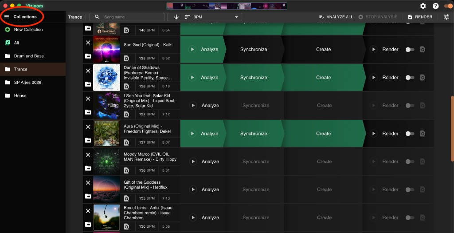Remove I See You track with X
454x233 pixels.
[x=88, y=99]
